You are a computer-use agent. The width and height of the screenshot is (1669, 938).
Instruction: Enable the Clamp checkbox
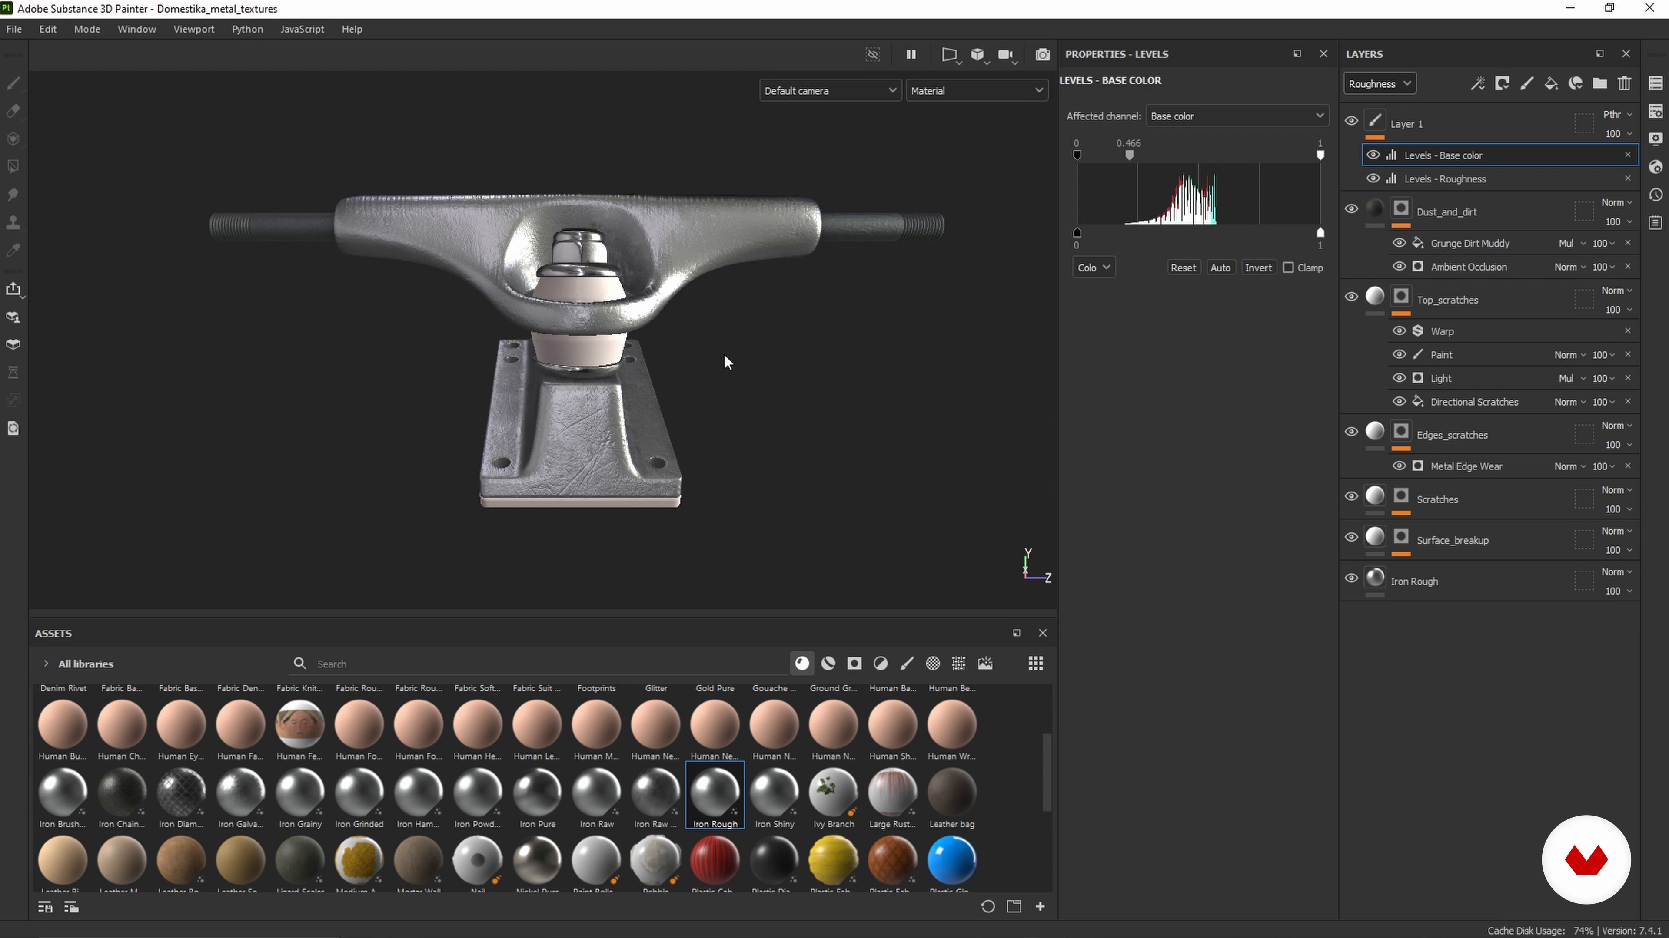click(x=1288, y=268)
